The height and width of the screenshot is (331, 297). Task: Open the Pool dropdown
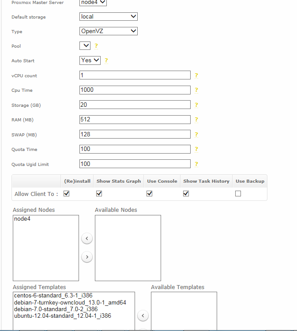pos(85,45)
